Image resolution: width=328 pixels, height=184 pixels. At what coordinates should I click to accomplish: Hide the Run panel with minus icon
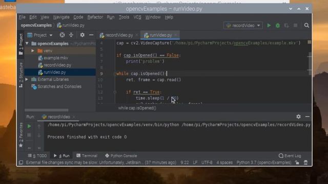(x=307, y=117)
